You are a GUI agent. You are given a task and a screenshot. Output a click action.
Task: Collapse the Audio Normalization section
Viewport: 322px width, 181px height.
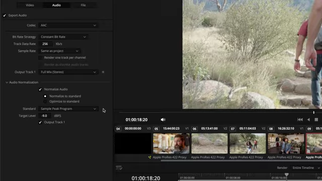pyautogui.click(x=7, y=82)
